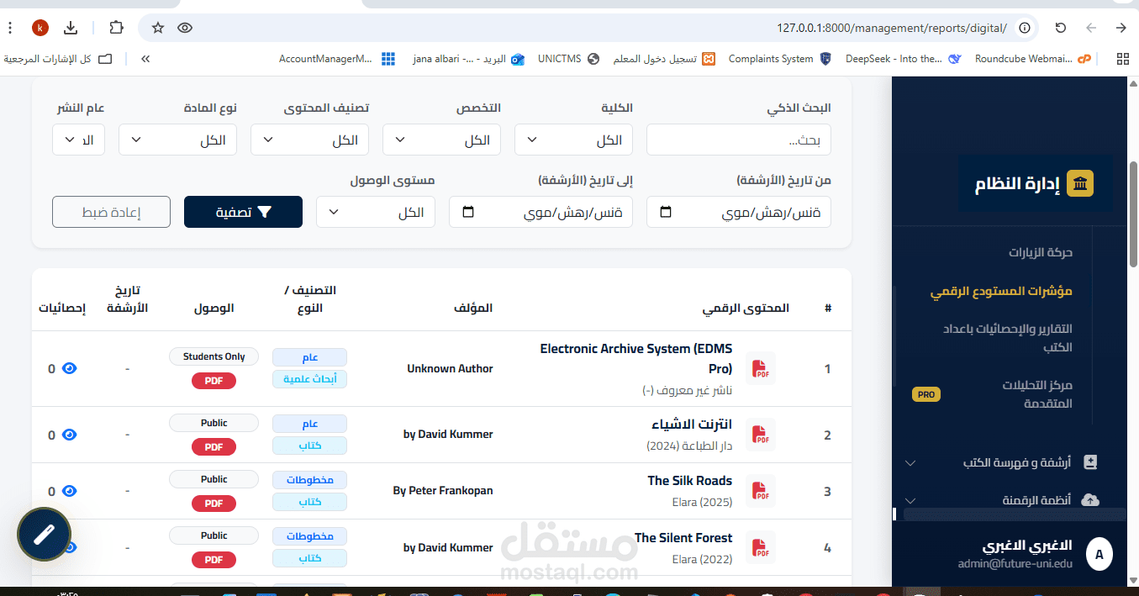The image size is (1139, 596).
Task: Click the user avatar letter A
Action: tap(1099, 554)
